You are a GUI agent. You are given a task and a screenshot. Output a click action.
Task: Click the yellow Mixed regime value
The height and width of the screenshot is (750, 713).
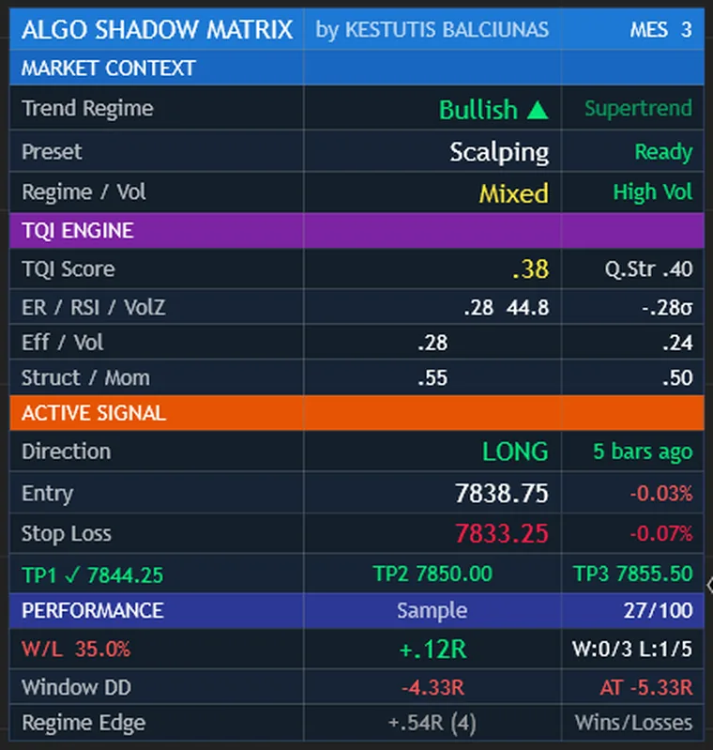pos(513,193)
